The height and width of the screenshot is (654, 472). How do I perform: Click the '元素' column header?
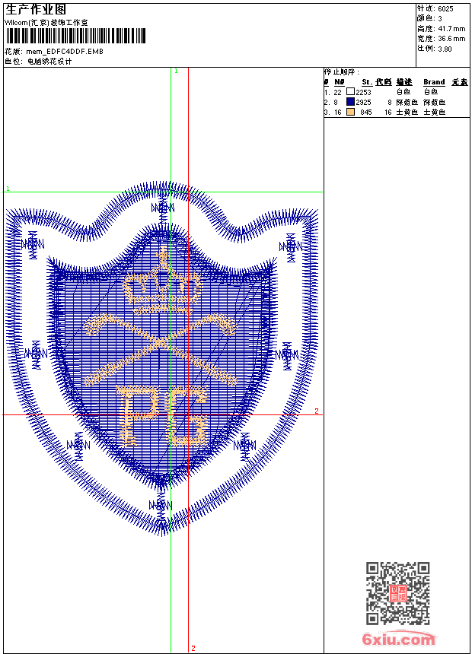click(x=460, y=82)
